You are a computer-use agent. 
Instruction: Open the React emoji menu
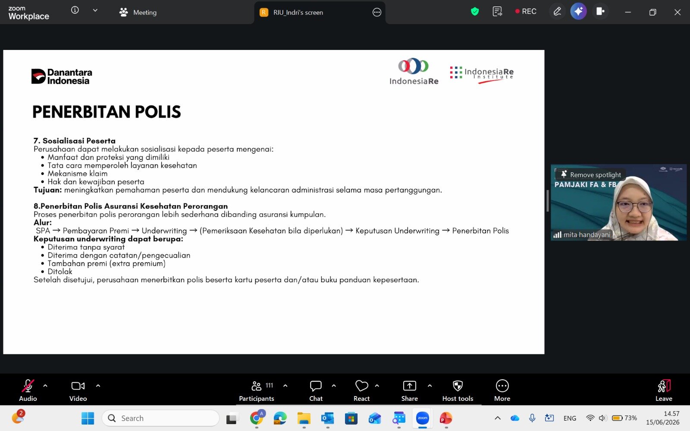click(x=362, y=390)
